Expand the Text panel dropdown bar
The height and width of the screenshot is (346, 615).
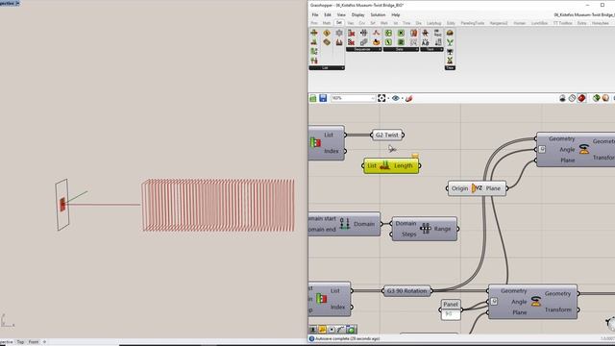[431, 49]
